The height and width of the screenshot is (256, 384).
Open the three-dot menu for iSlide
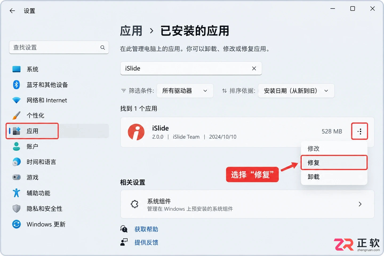pos(360,131)
